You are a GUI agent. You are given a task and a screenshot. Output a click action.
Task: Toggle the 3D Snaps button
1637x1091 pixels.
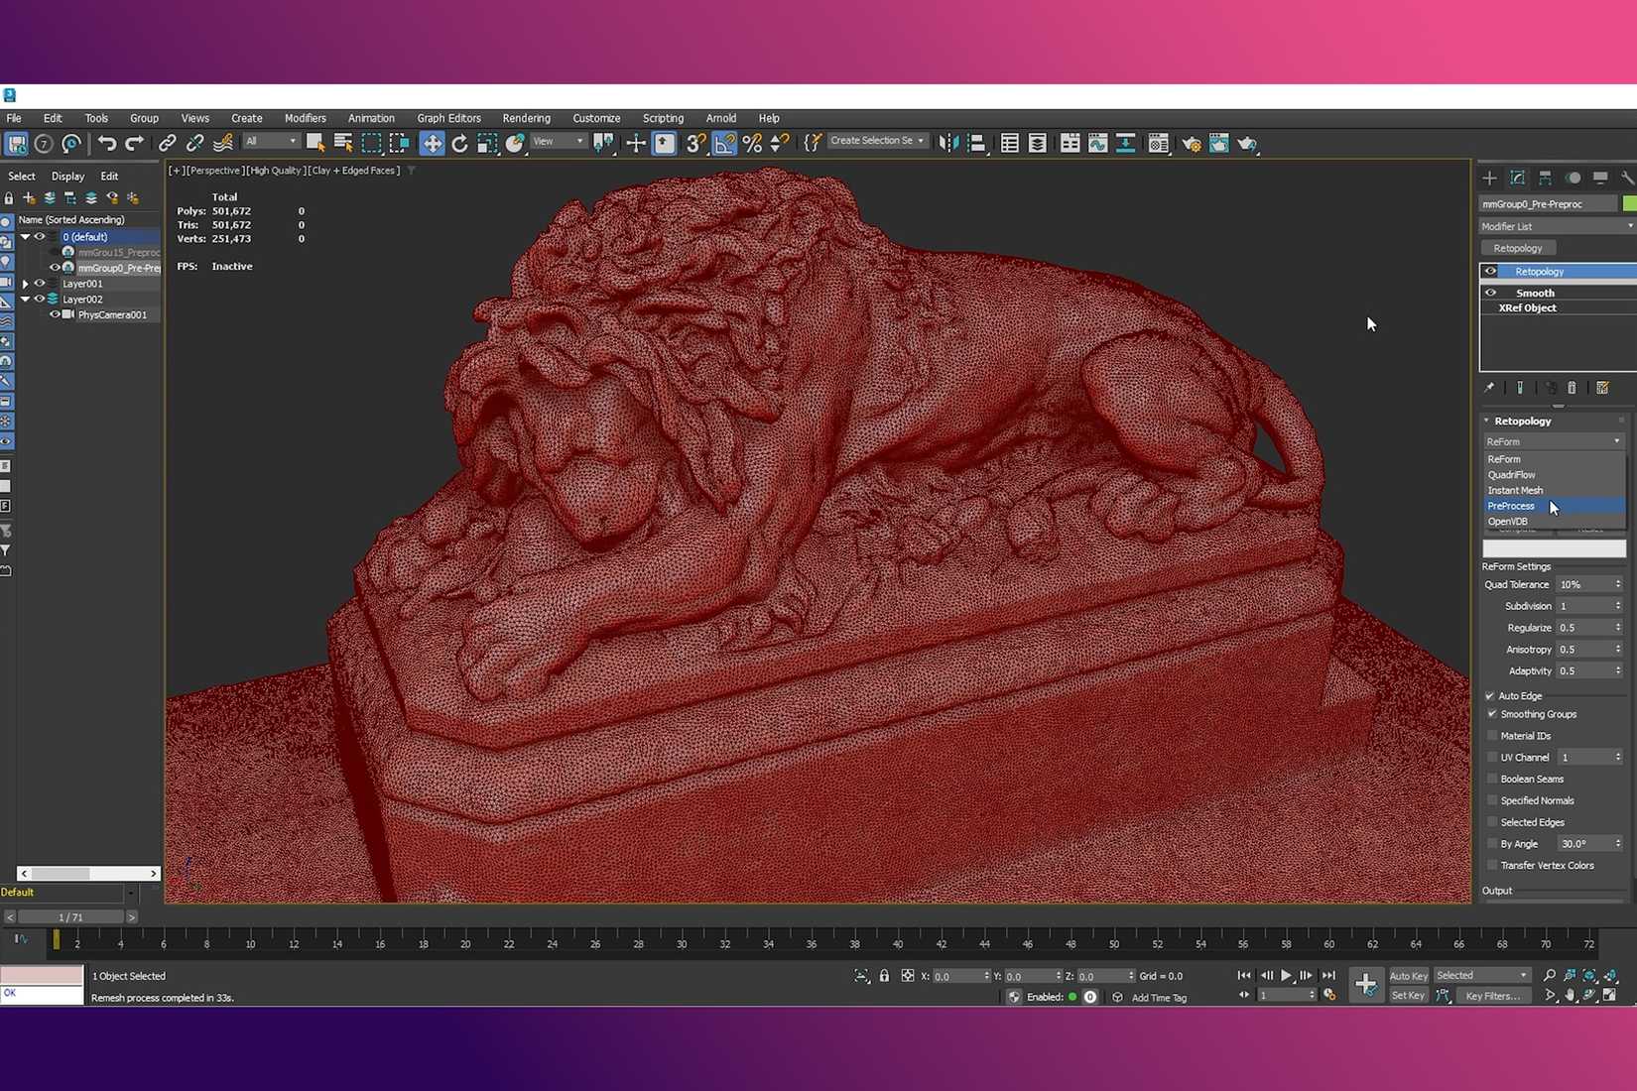tap(695, 144)
